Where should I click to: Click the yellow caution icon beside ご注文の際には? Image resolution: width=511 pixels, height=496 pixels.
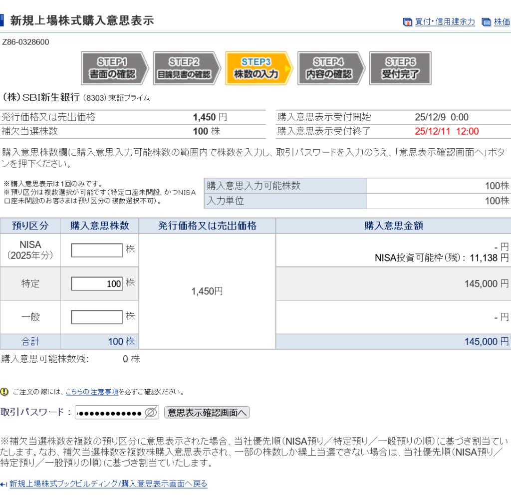5,392
